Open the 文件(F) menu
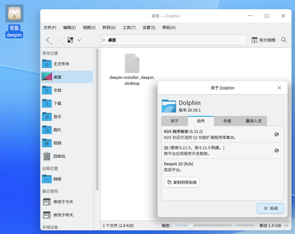 coord(50,28)
